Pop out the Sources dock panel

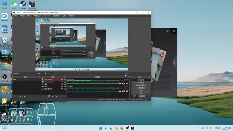click(65, 77)
